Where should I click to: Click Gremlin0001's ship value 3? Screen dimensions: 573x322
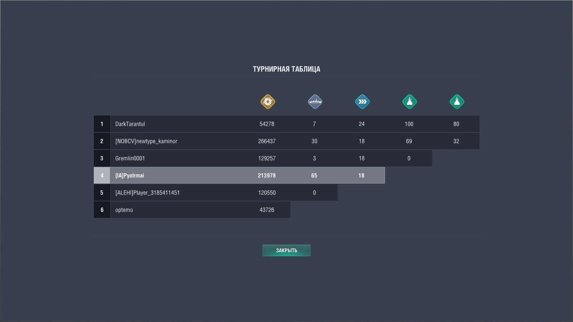[x=314, y=158]
